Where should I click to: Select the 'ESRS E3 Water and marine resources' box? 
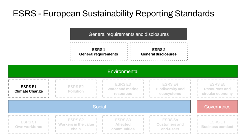click(123, 89)
